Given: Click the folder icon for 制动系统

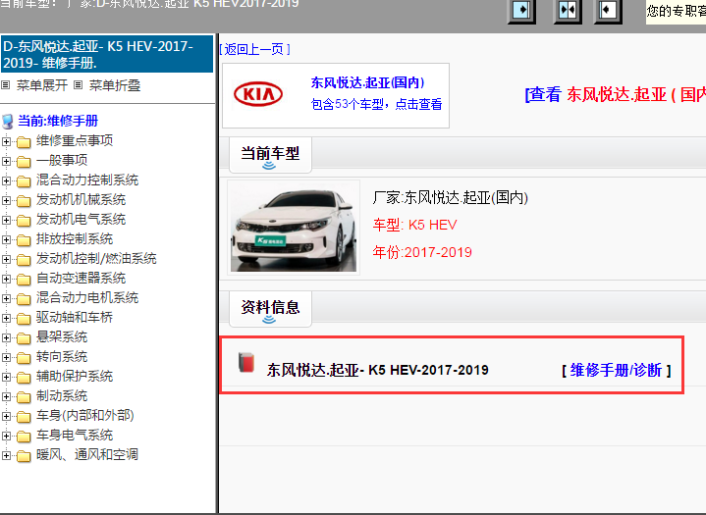Looking at the screenshot, I should (x=24, y=397).
